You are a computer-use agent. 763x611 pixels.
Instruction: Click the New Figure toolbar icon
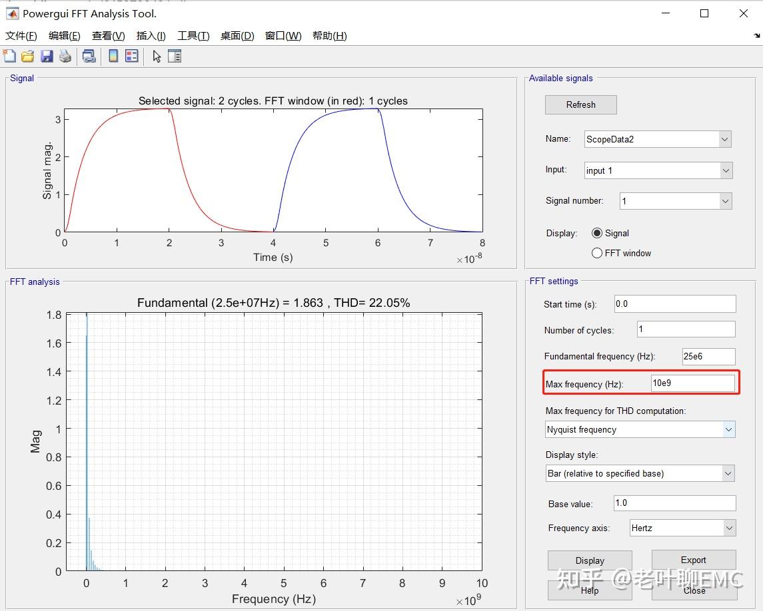(x=9, y=57)
